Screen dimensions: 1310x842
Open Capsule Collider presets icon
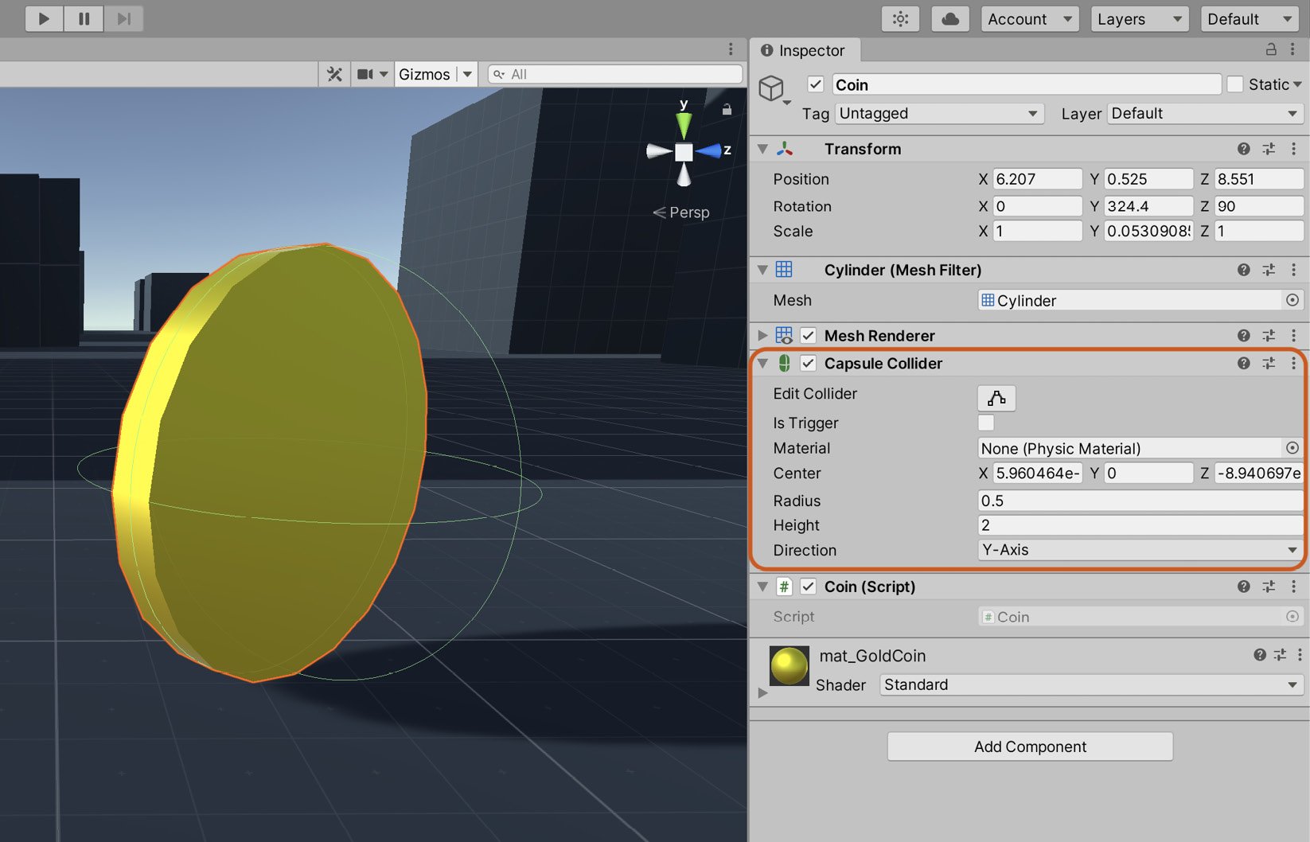[1269, 363]
